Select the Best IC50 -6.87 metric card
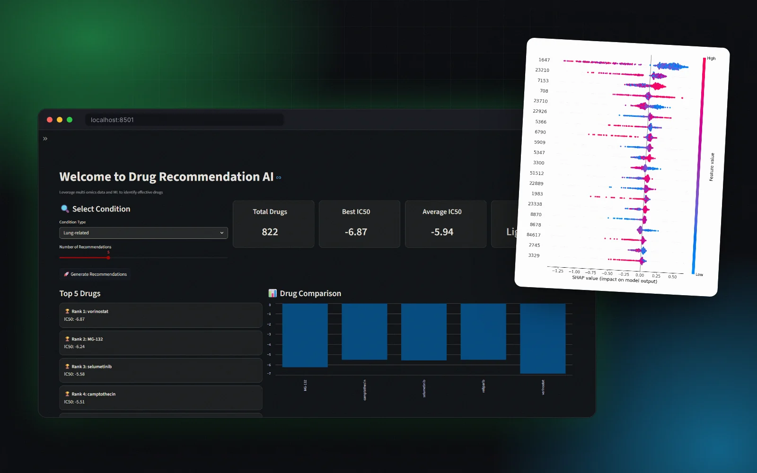Image resolution: width=757 pixels, height=473 pixels. pyautogui.click(x=360, y=224)
